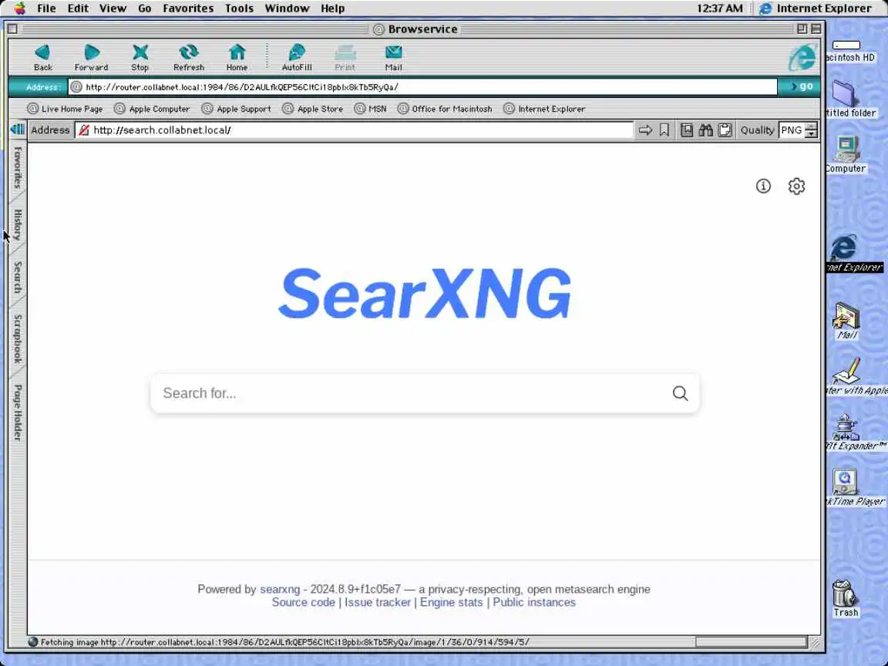Click the Browservice go arrow icon

point(645,130)
